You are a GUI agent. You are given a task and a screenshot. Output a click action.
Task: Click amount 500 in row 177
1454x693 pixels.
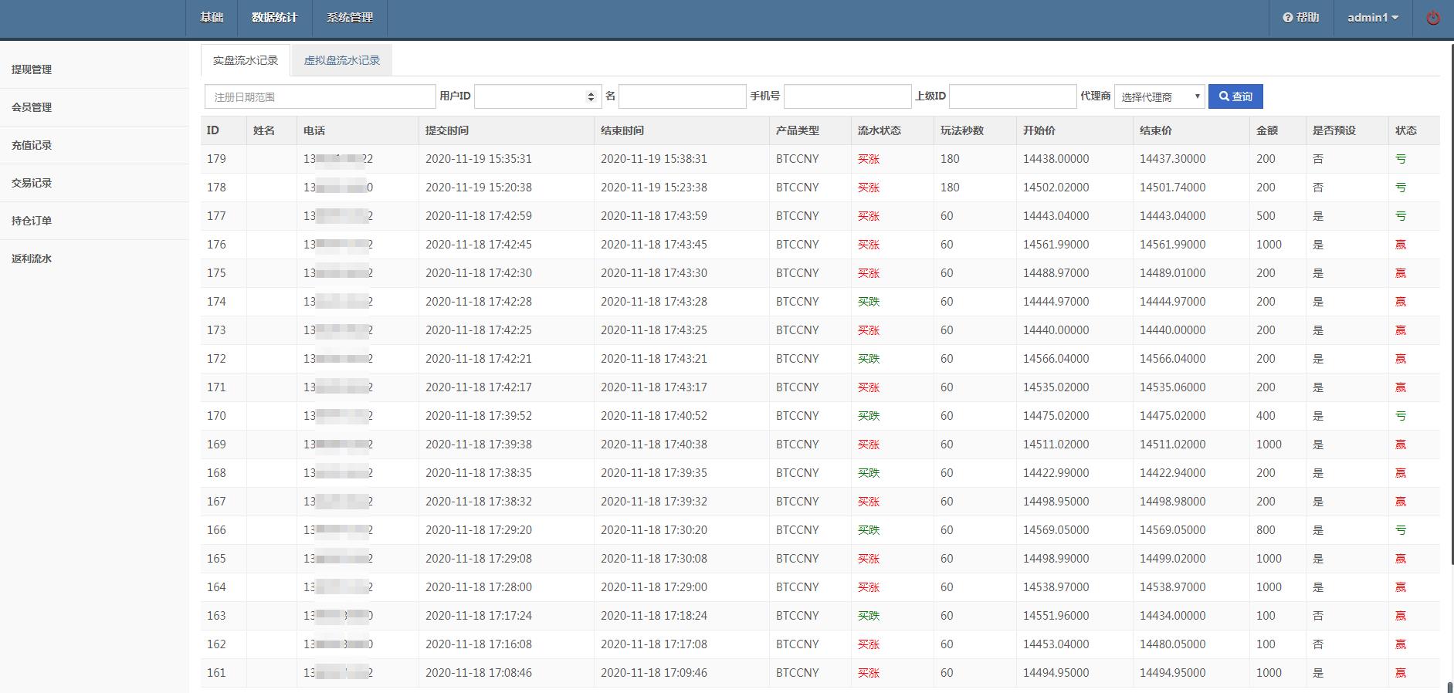coord(1266,216)
